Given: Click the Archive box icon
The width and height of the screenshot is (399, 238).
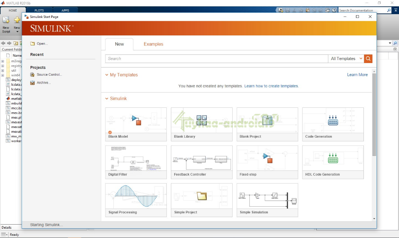Looking at the screenshot, I should point(32,83).
